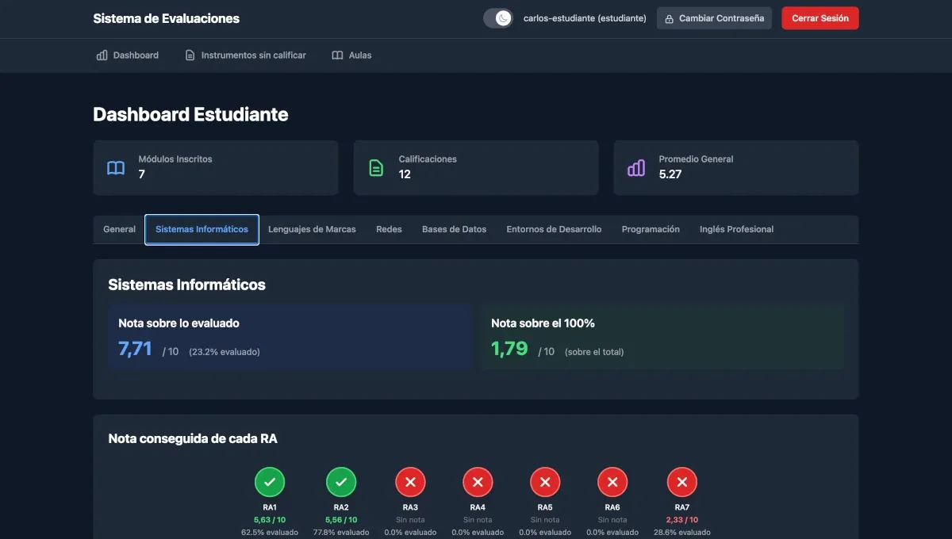Viewport: 952px width, 539px height.
Task: Toggle the dark mode switch
Action: coord(498,17)
